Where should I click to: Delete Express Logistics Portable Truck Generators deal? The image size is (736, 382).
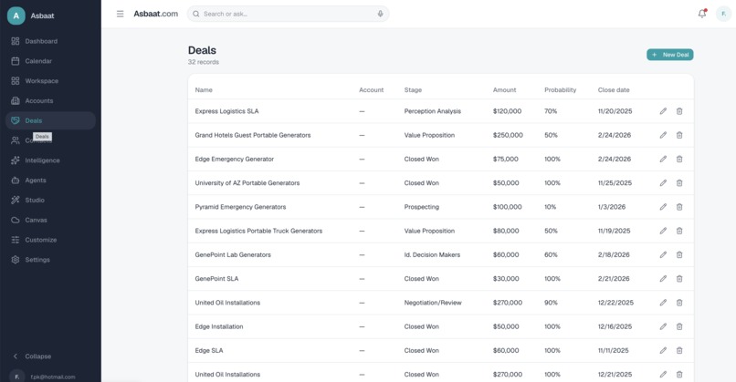[679, 231]
